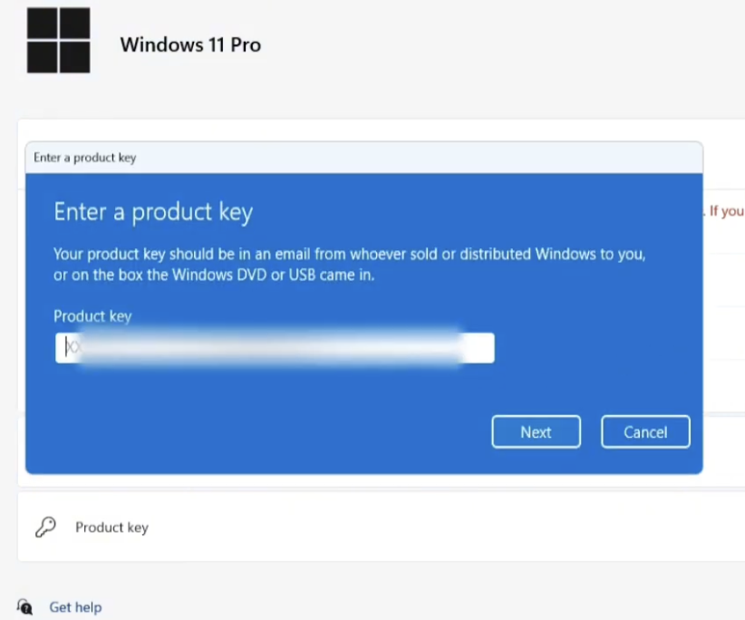Click the Get help headset icon
Viewport: 745px width, 620px height.
25,606
